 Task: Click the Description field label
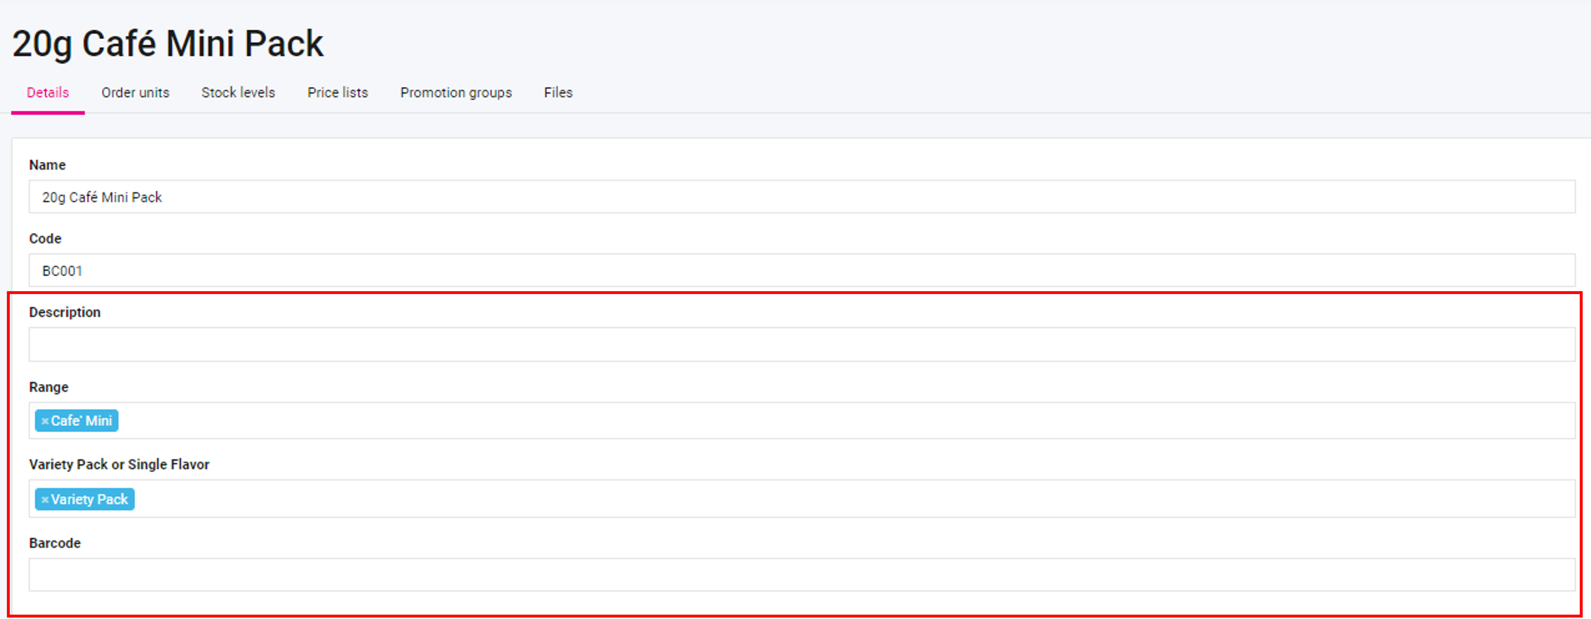click(64, 313)
